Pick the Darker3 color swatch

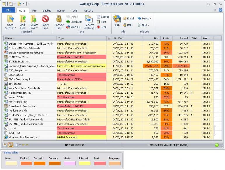55,163
